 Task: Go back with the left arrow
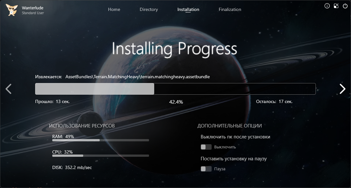(9, 89)
